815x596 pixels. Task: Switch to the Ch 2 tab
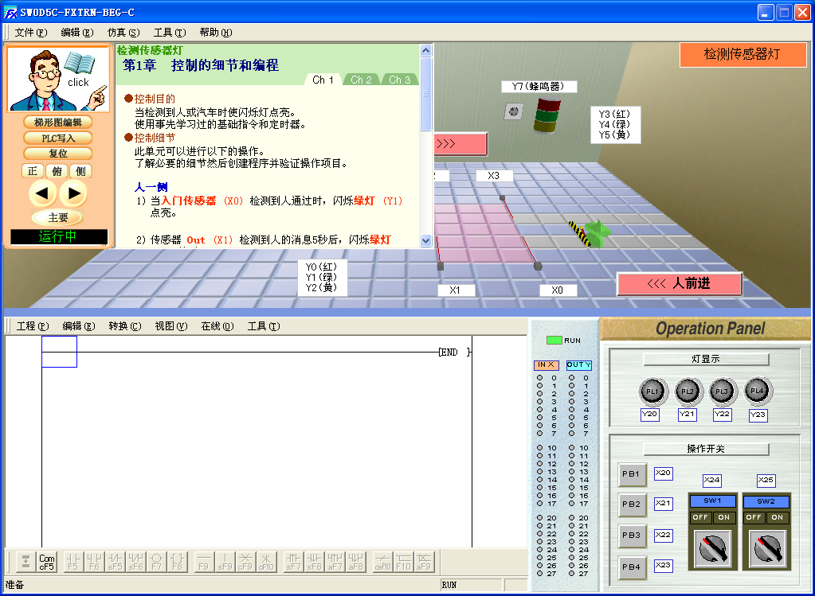pos(362,80)
